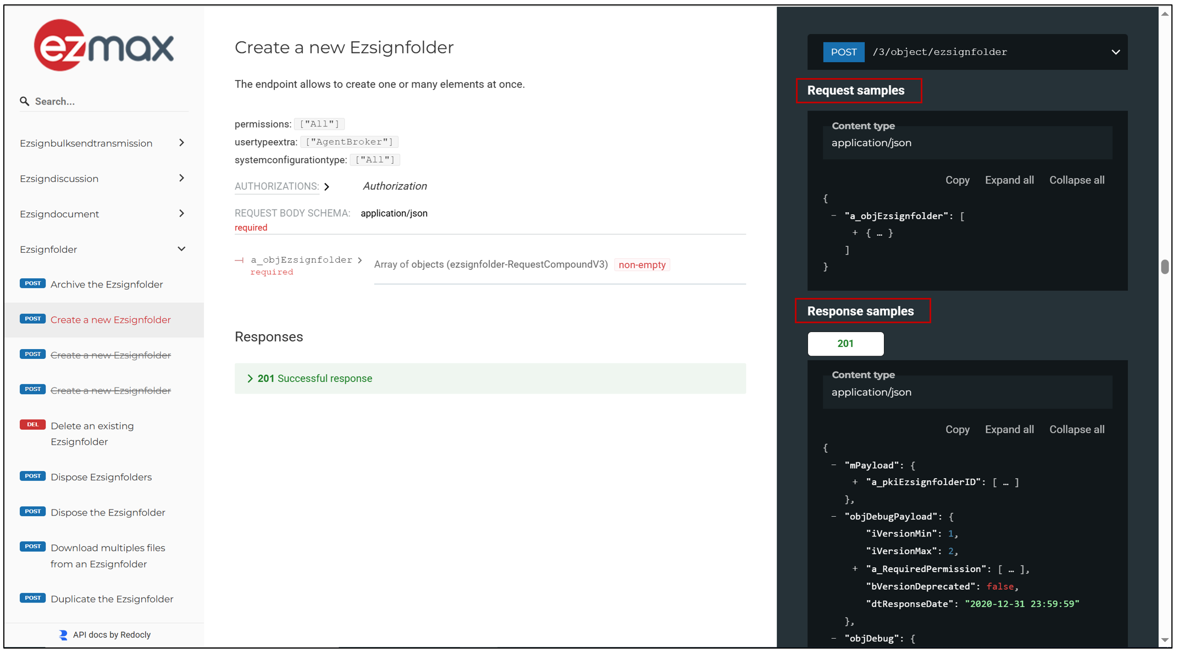The image size is (1178, 653).
Task: Open Dispose the Ezsignfolder in sidebar
Action: coord(108,512)
